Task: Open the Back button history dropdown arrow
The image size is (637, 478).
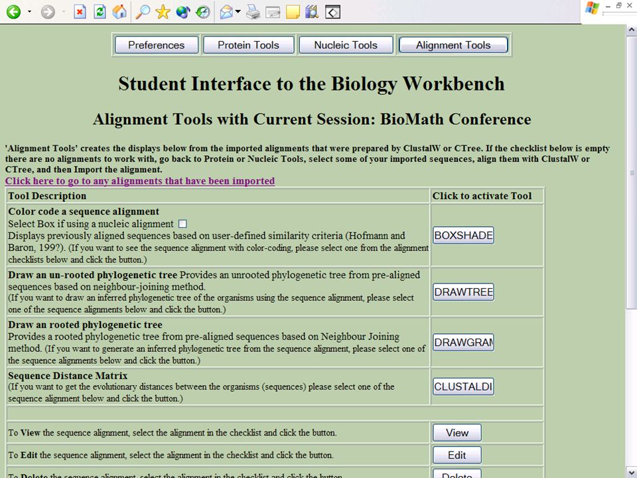Action: pos(29,12)
